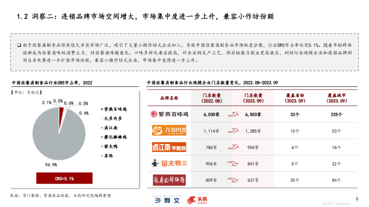Click the 0.6% pie label
Viewport: 369px width, 207px height.
(69, 103)
